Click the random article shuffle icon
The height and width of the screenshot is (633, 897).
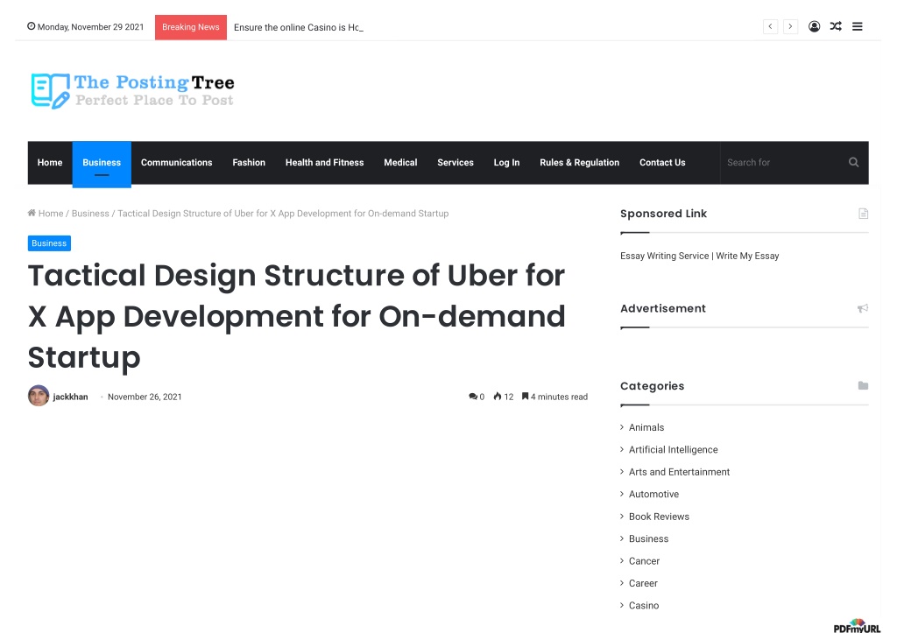pyautogui.click(x=836, y=26)
